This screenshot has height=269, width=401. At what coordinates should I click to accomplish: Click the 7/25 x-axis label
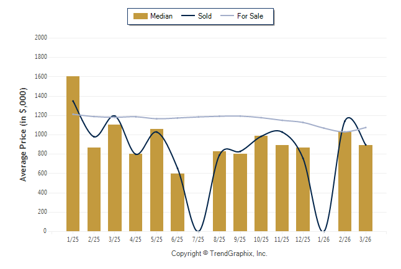tap(198, 239)
